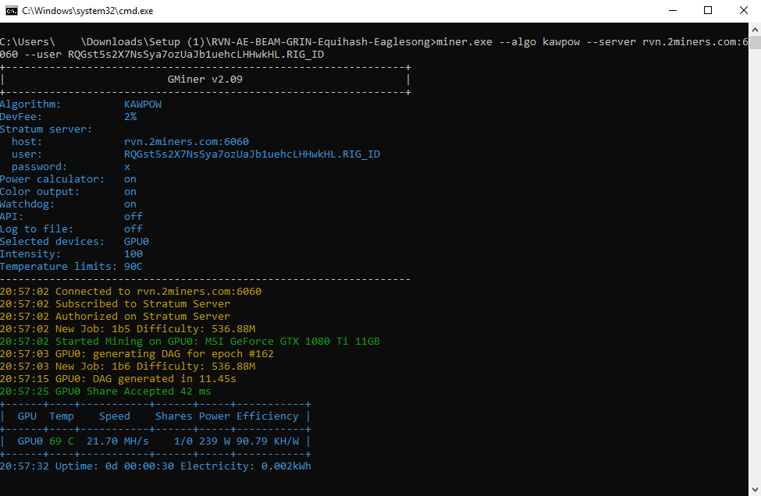Viewport: 761px width, 496px height.
Task: Click the KAWPOW algorithm value
Action: click(x=143, y=104)
